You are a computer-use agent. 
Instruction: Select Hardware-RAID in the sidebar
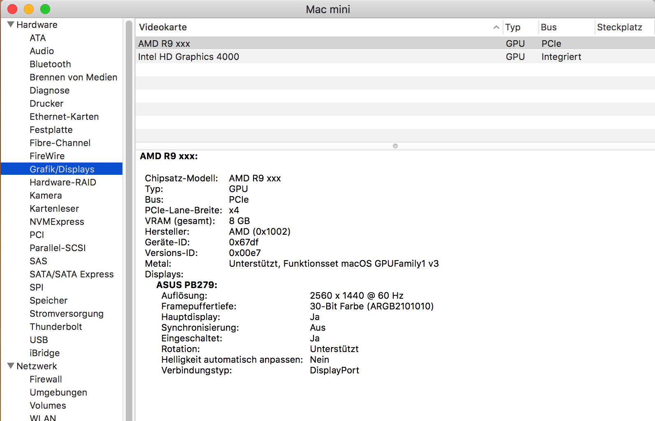[63, 182]
